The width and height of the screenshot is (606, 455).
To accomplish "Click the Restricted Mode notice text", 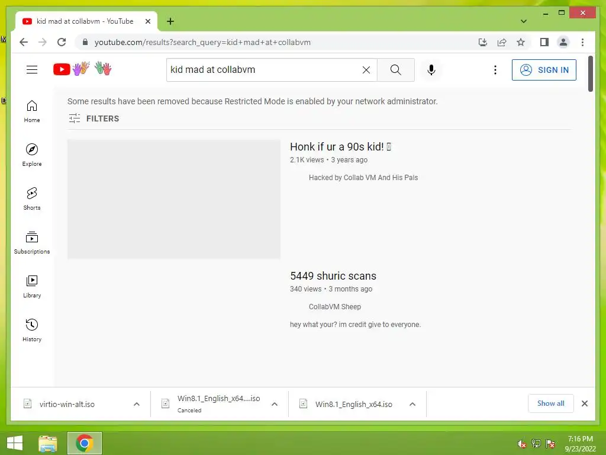I will pos(252,101).
